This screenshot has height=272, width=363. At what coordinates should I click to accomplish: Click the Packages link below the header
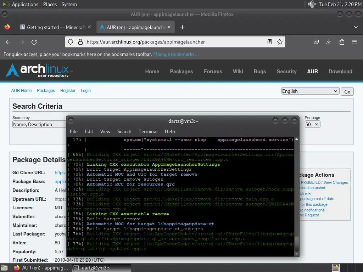(x=46, y=91)
